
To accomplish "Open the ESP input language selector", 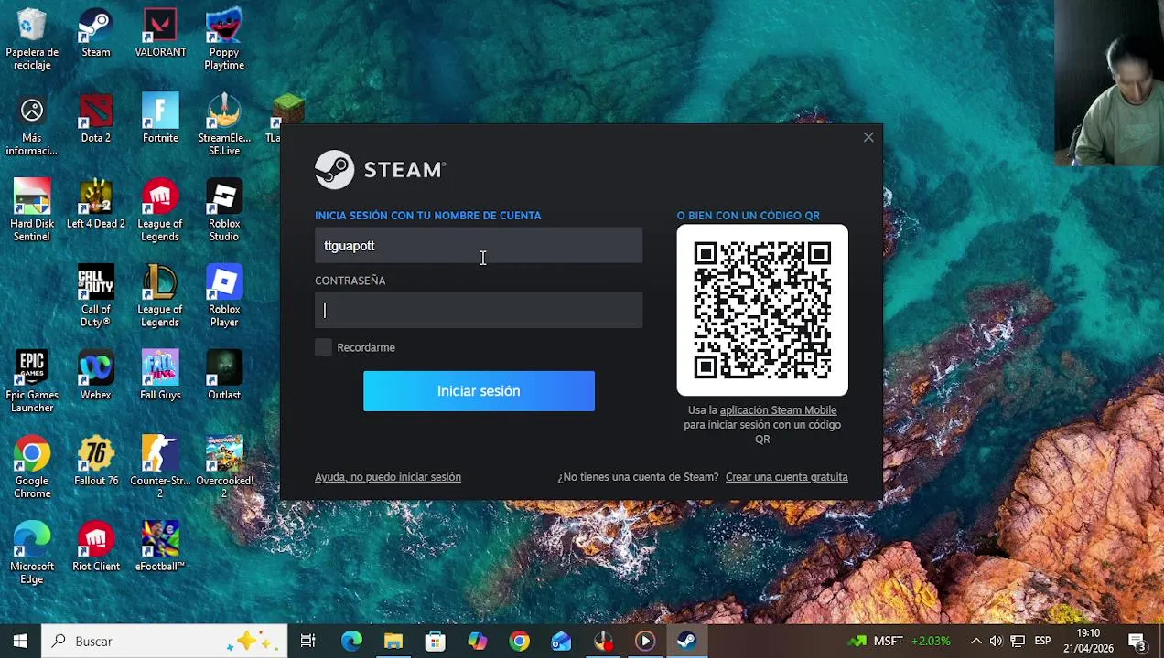I will pos(1042,642).
